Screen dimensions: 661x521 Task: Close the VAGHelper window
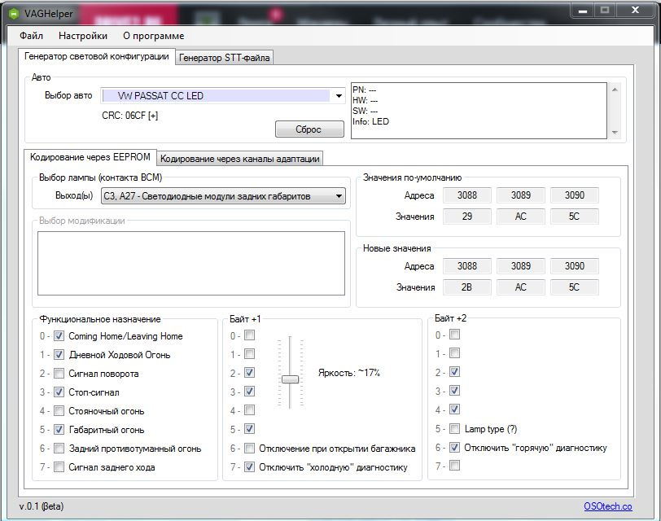(632, 11)
